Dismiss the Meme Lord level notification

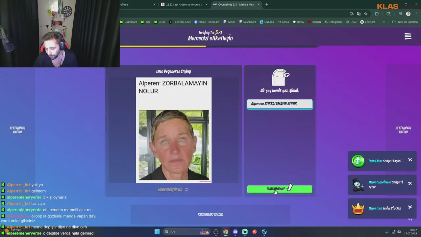(410, 207)
